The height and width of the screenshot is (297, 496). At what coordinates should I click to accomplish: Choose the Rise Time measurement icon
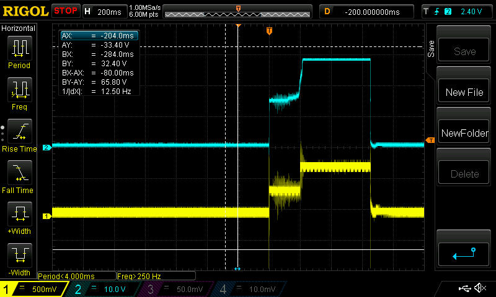pos(19,132)
